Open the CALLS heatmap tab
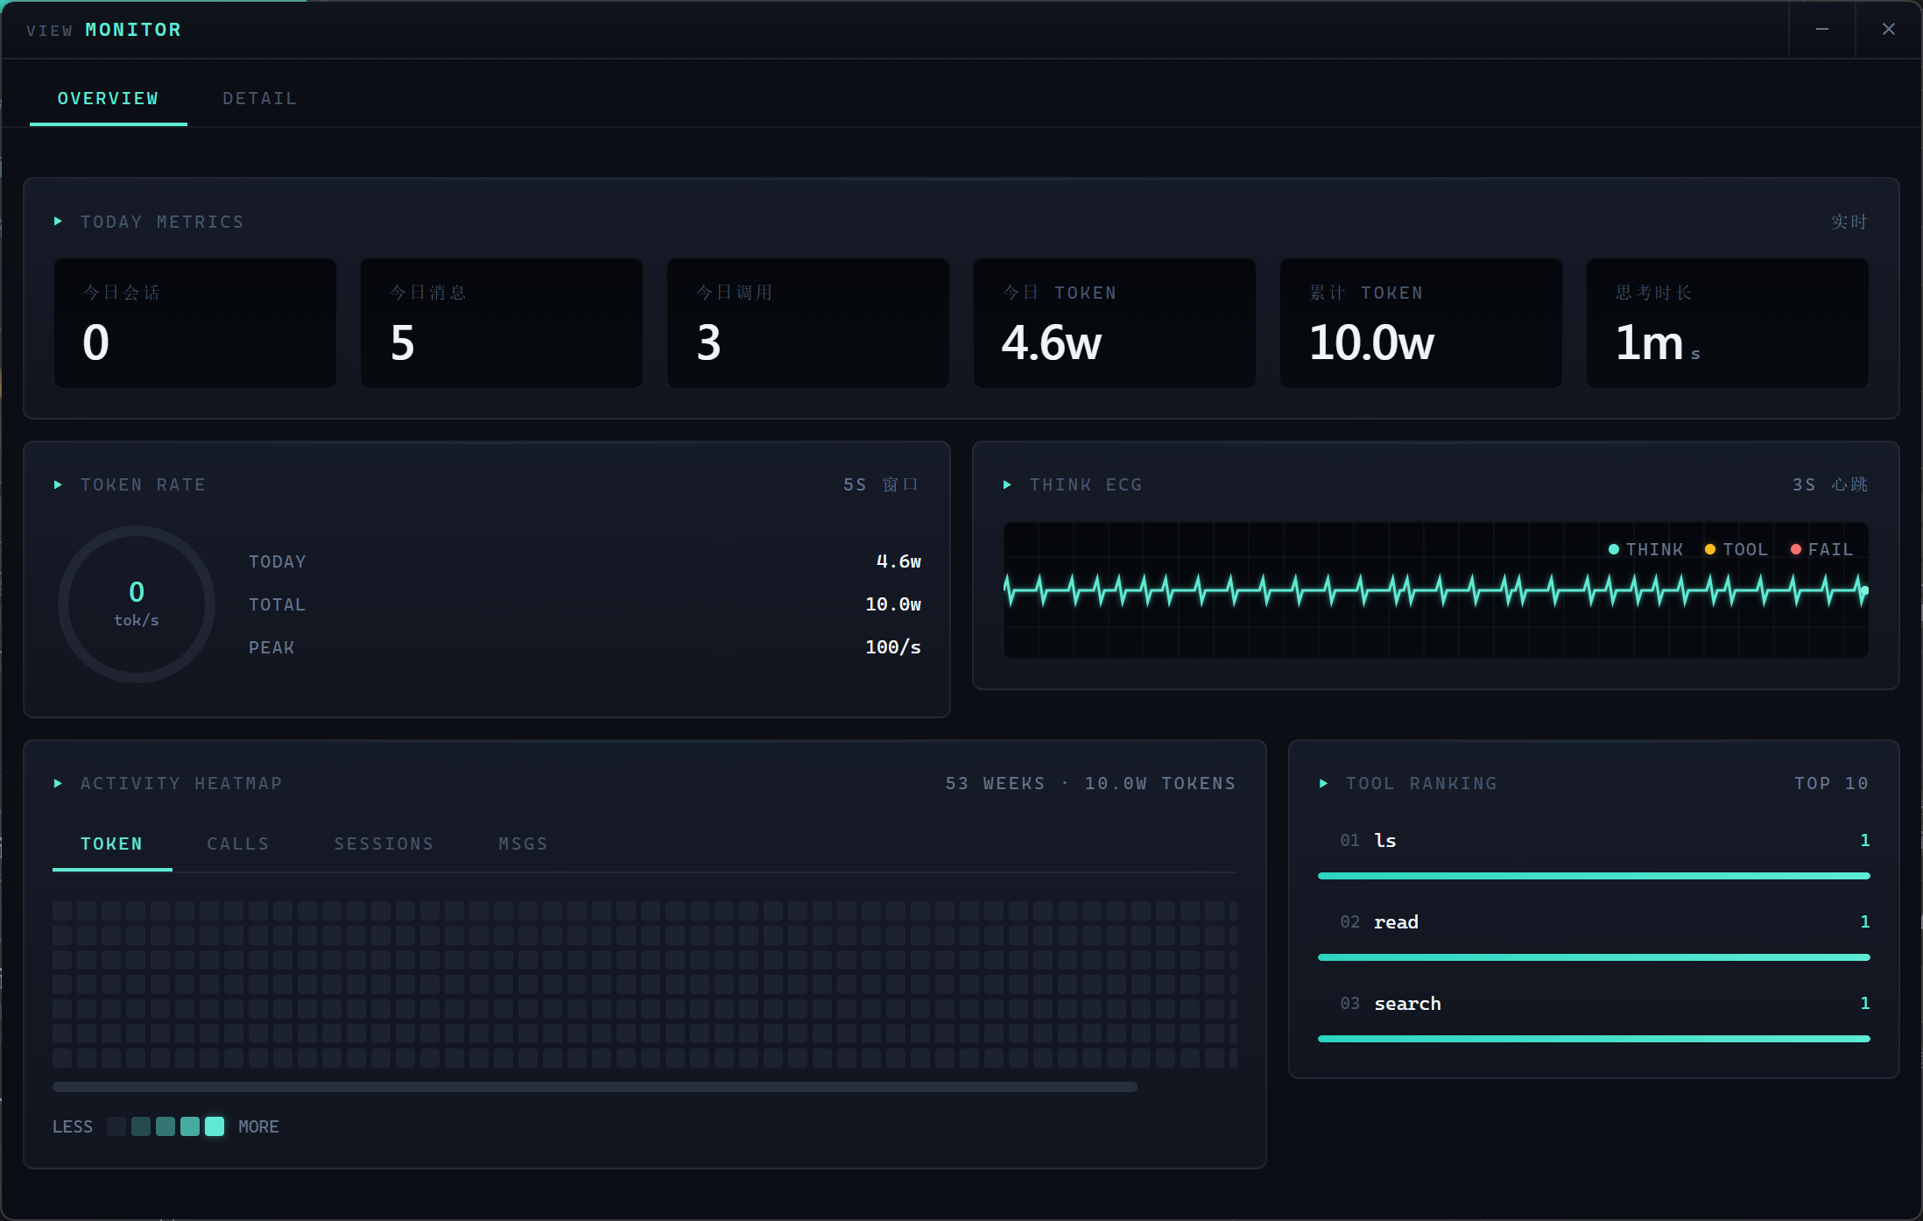Viewport: 1923px width, 1221px height. (238, 843)
